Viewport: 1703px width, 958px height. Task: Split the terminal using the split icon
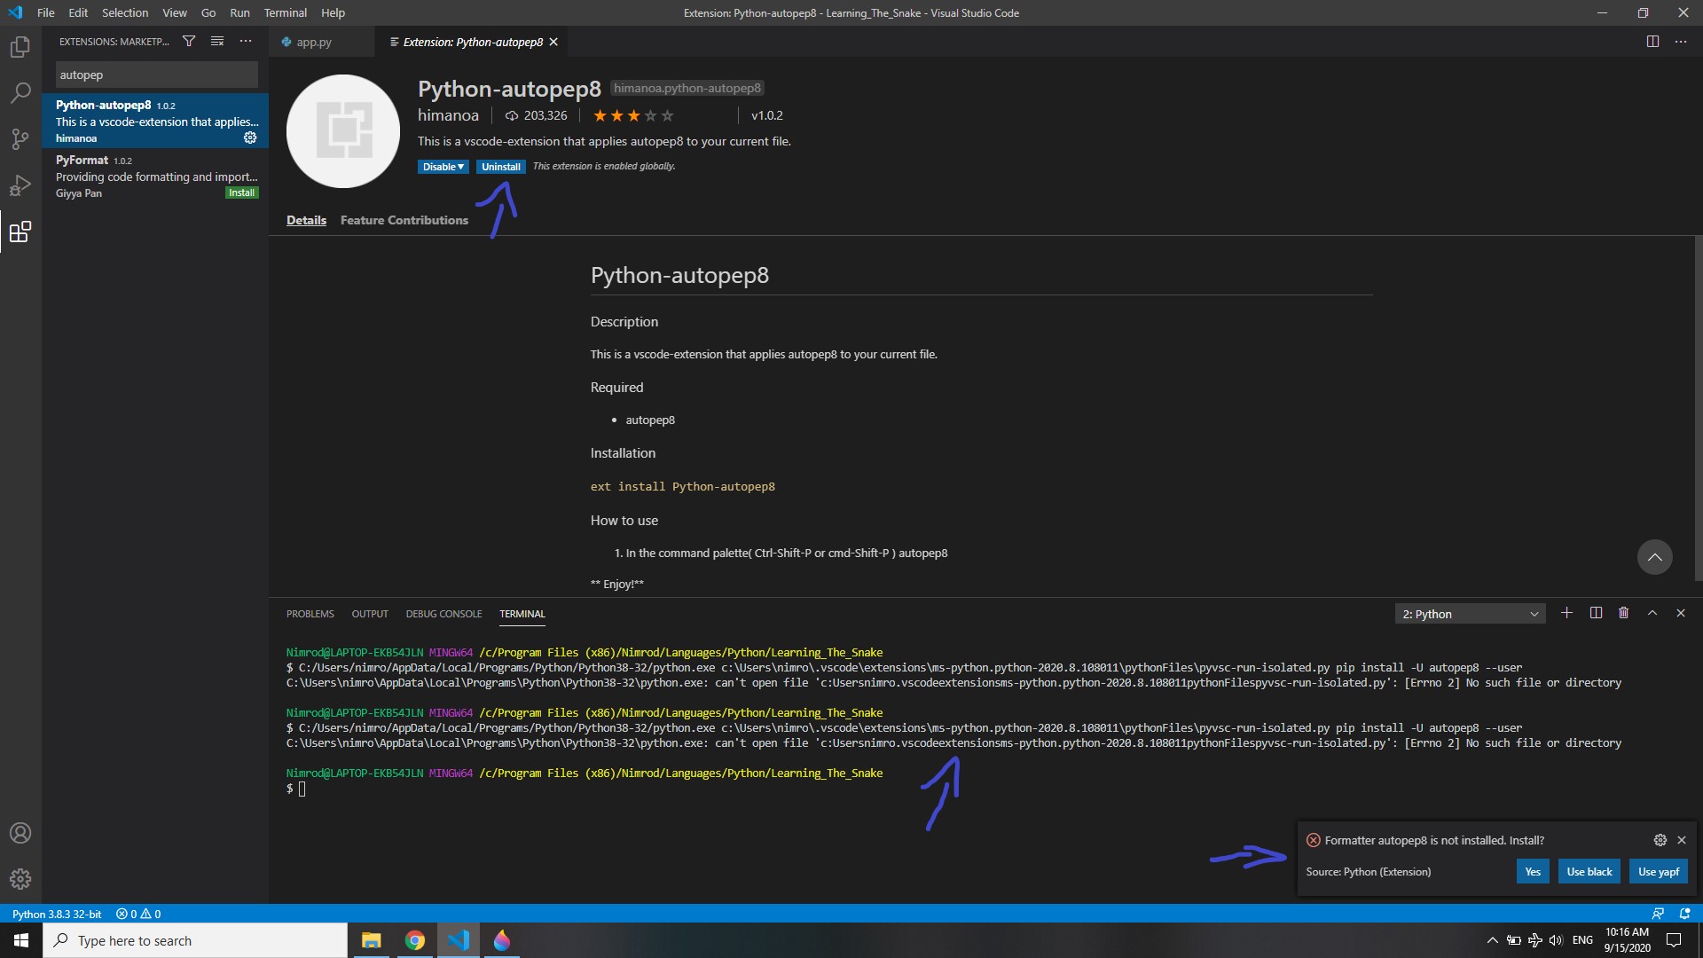coord(1595,613)
